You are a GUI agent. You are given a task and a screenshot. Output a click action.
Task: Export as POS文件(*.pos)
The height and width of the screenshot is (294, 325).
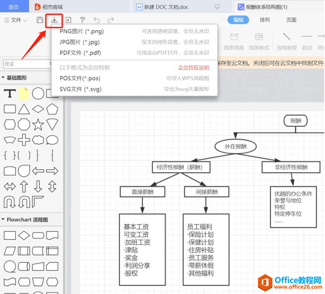(134, 78)
